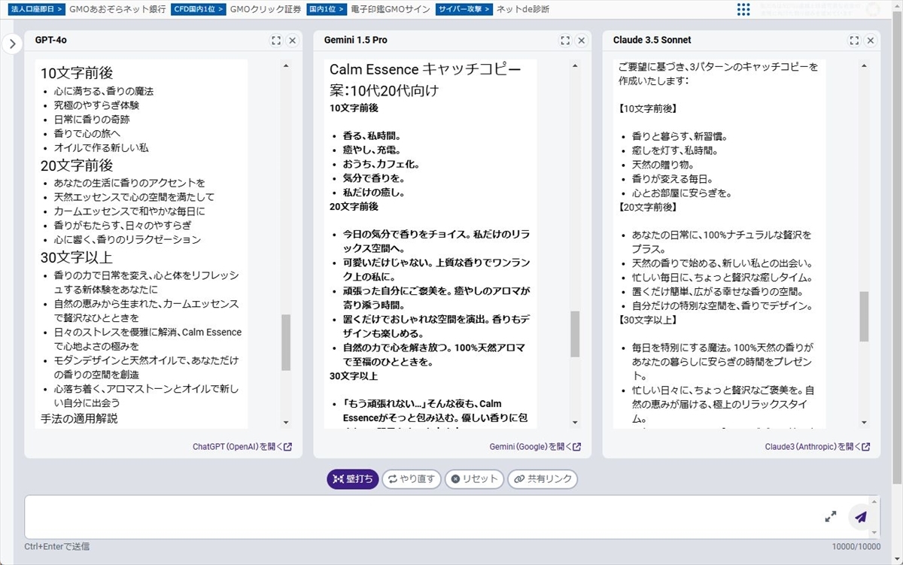Click the Gemini 1.5 Pro panel title

[x=356, y=40]
